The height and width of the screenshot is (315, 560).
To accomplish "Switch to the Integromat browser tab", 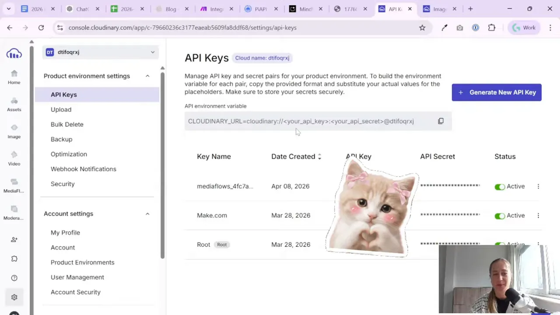I will coord(217,9).
